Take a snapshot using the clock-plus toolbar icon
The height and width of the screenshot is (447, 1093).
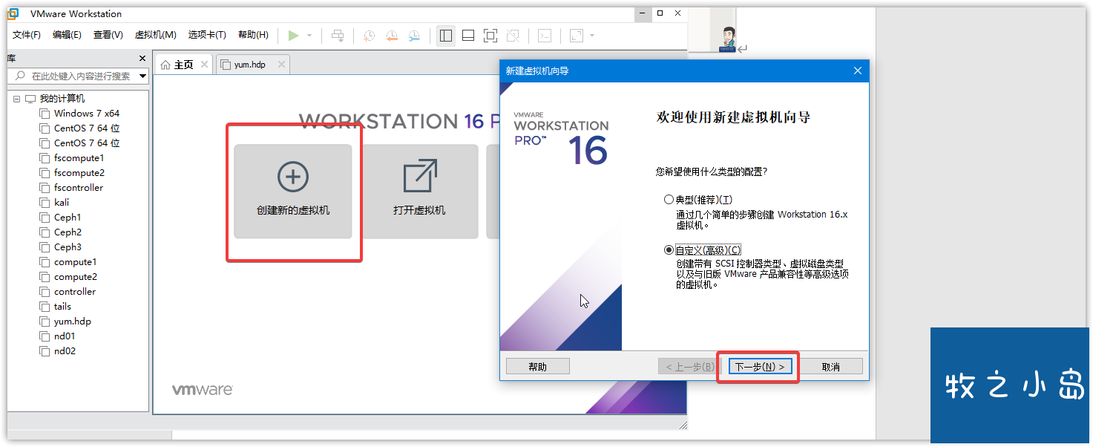(369, 35)
